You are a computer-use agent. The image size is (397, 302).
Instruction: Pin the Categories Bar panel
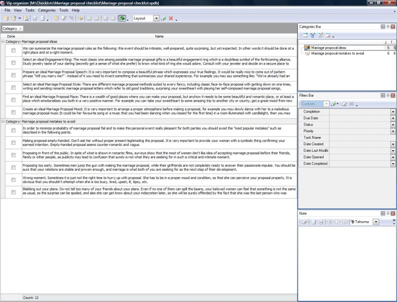coord(388,26)
